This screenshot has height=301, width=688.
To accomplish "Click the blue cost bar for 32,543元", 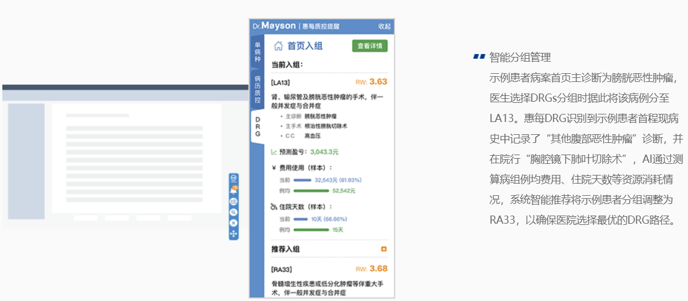I will click(x=302, y=180).
